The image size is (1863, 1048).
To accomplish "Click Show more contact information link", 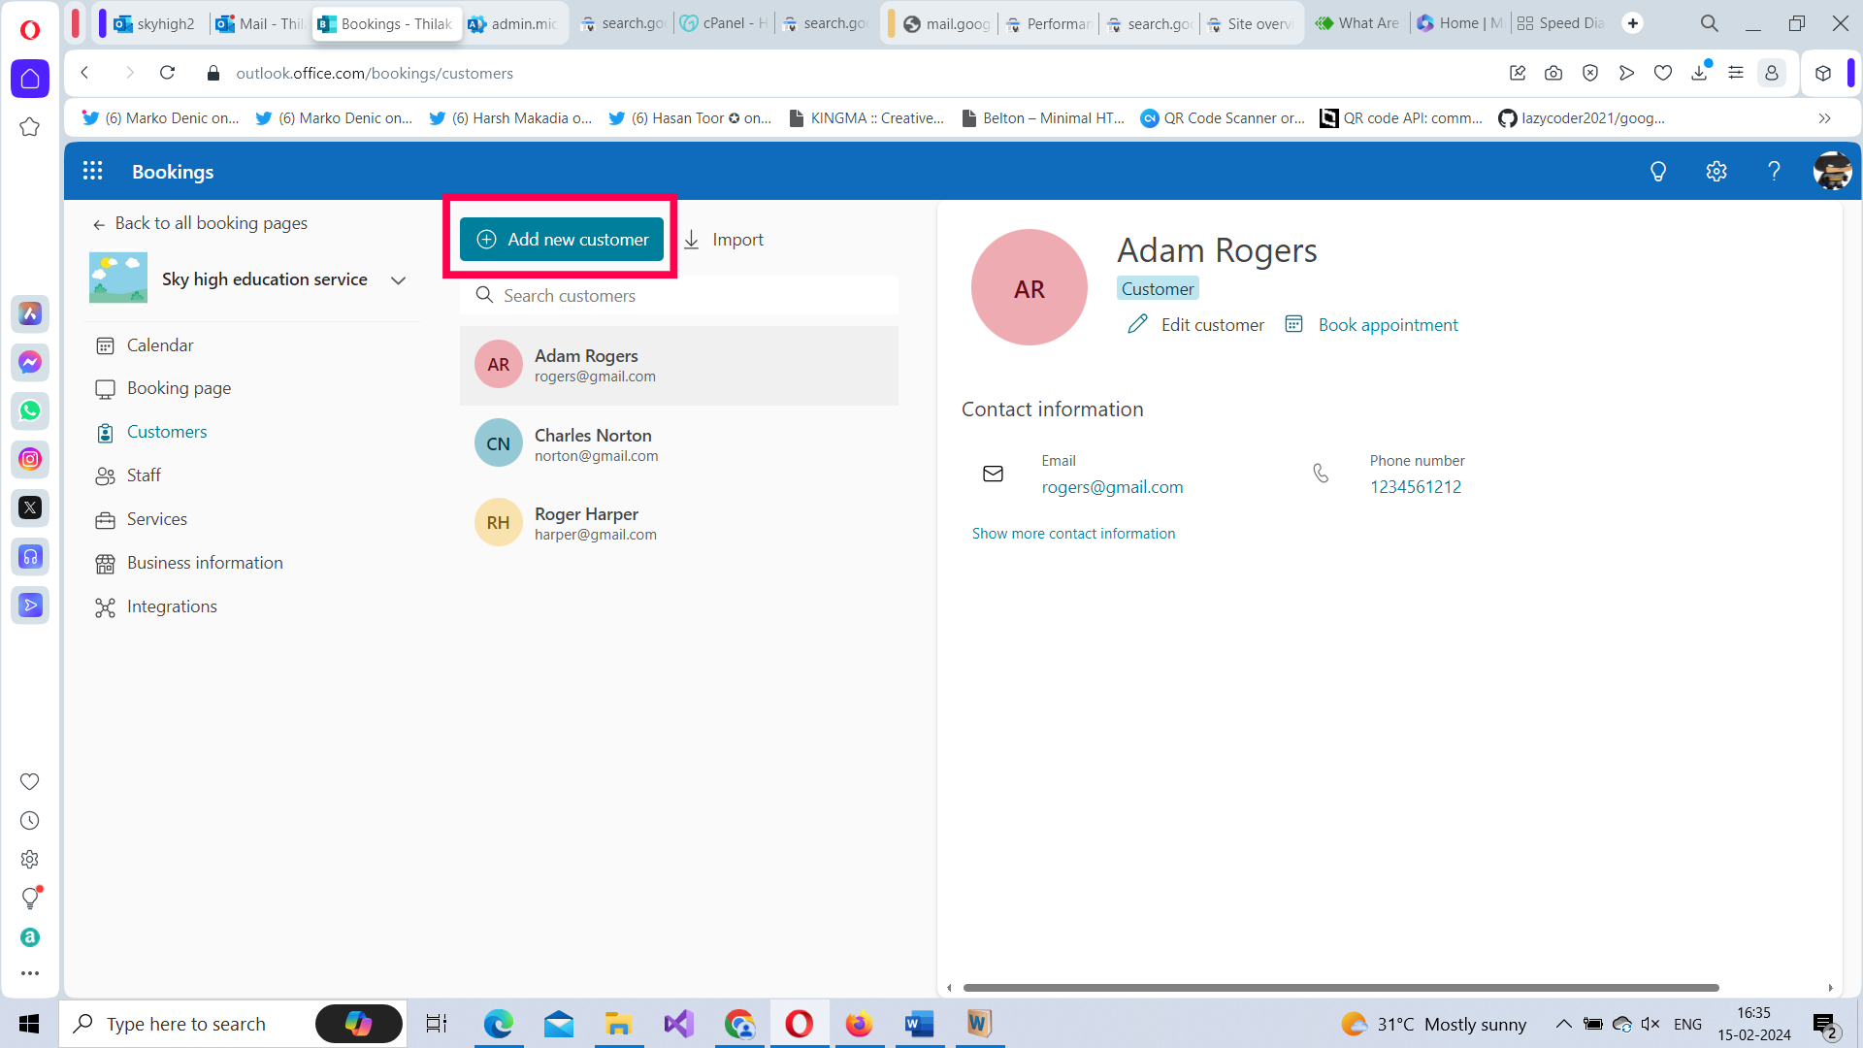I will [x=1073, y=533].
